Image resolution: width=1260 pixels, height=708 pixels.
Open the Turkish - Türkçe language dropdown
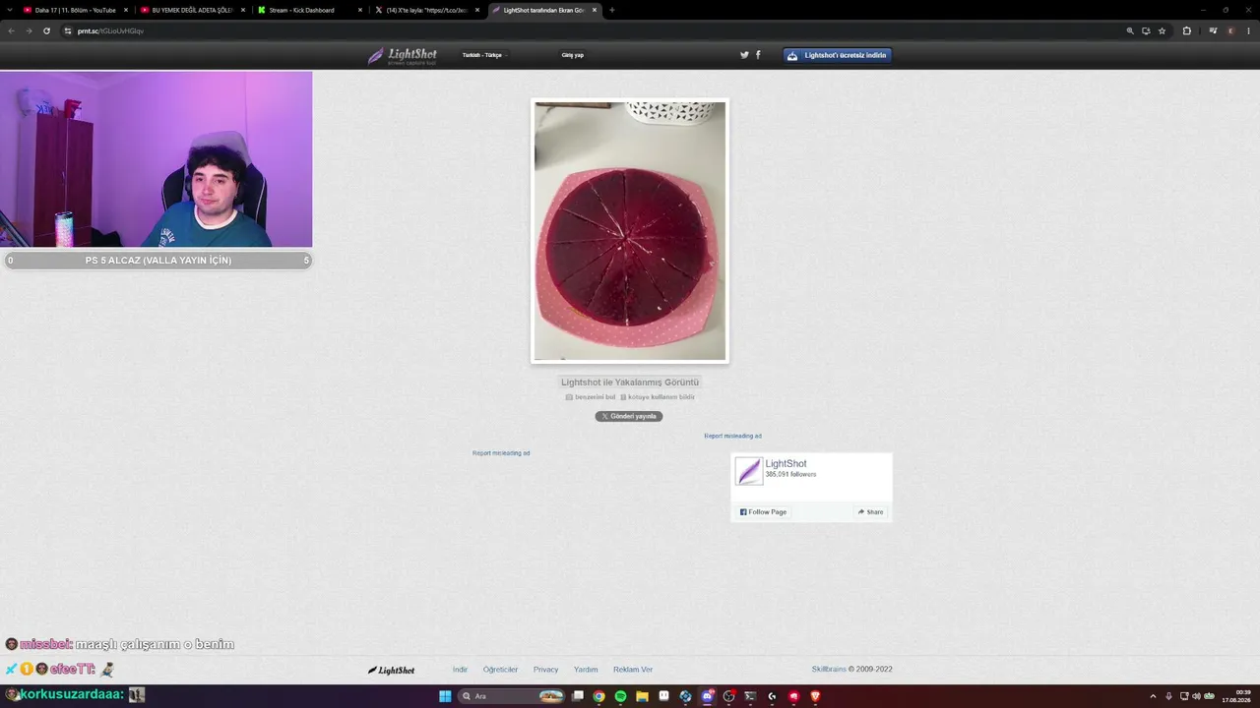coord(483,55)
